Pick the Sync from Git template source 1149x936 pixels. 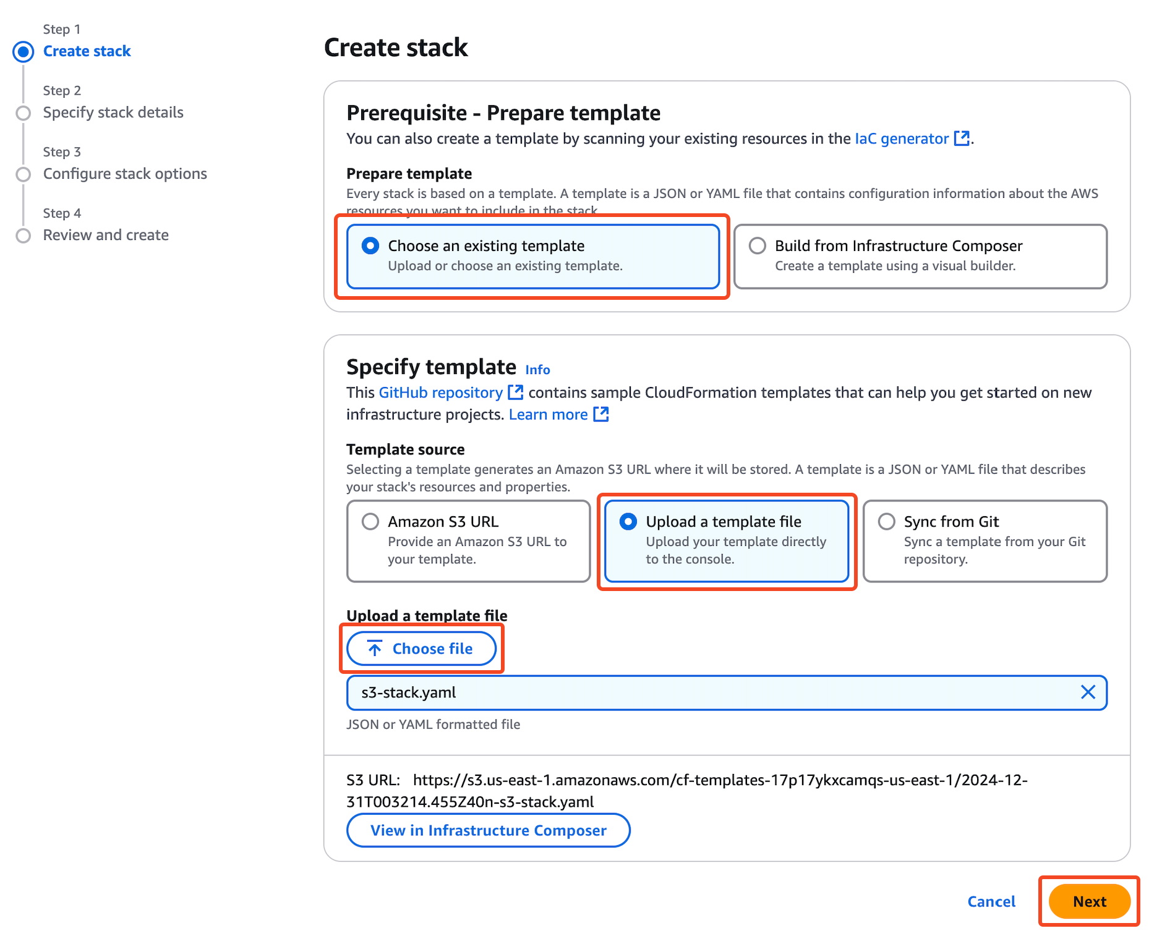887,522
